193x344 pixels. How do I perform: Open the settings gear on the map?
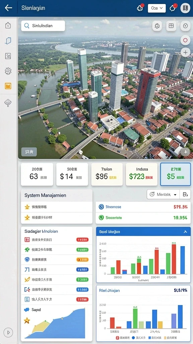tap(157, 26)
